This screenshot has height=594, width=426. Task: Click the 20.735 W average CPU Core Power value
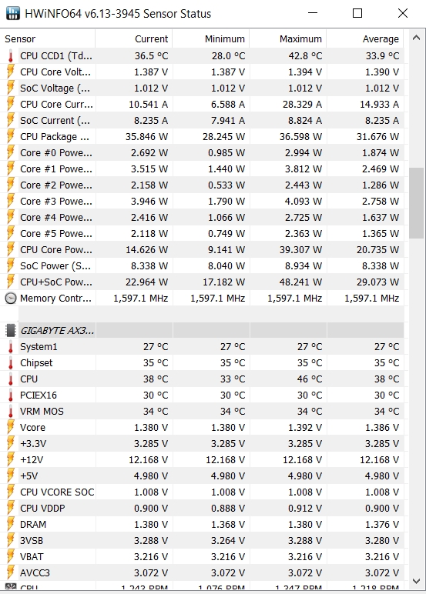pyautogui.click(x=377, y=250)
